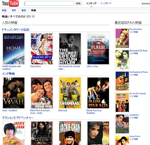Click the Life In A Day title link
Viewport: 150px width, 145px height.
click(92, 66)
